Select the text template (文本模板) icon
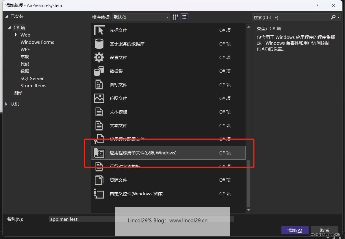Viewport: 345px width, 239px height. click(x=99, y=112)
